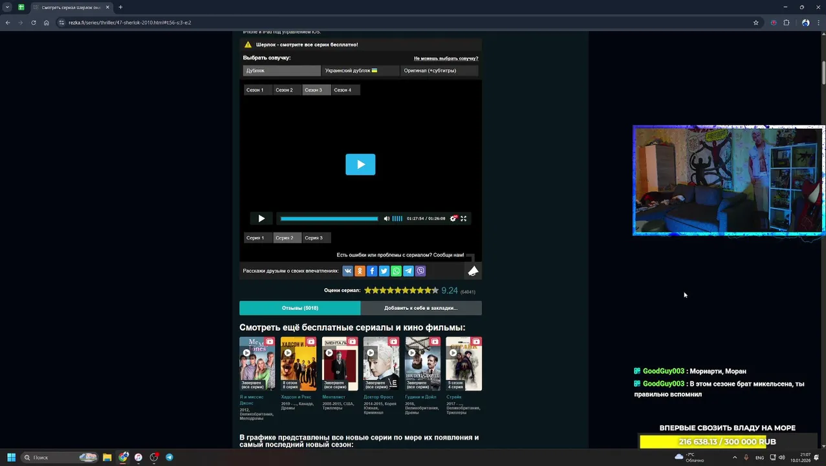Screen dimensions: 826x466
Task: Close the 'Смотреть сериал Шерлок' tab
Action: [x=107, y=7]
